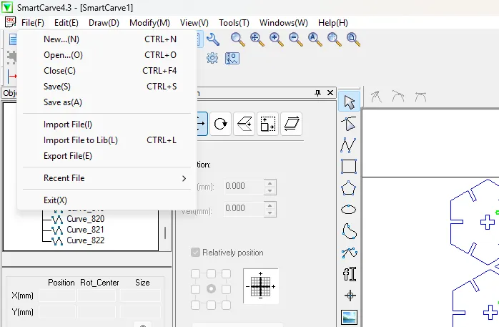Click the plain magnifier zoom icon

pos(238,39)
